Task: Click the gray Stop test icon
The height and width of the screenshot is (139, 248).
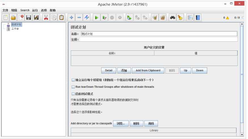Action: (x=112, y=17)
